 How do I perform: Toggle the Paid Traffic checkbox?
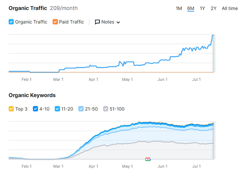coord(55,22)
